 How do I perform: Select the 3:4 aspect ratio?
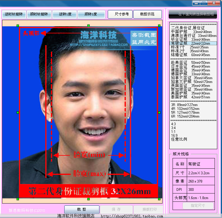pyautogui.click(x=193, y=128)
